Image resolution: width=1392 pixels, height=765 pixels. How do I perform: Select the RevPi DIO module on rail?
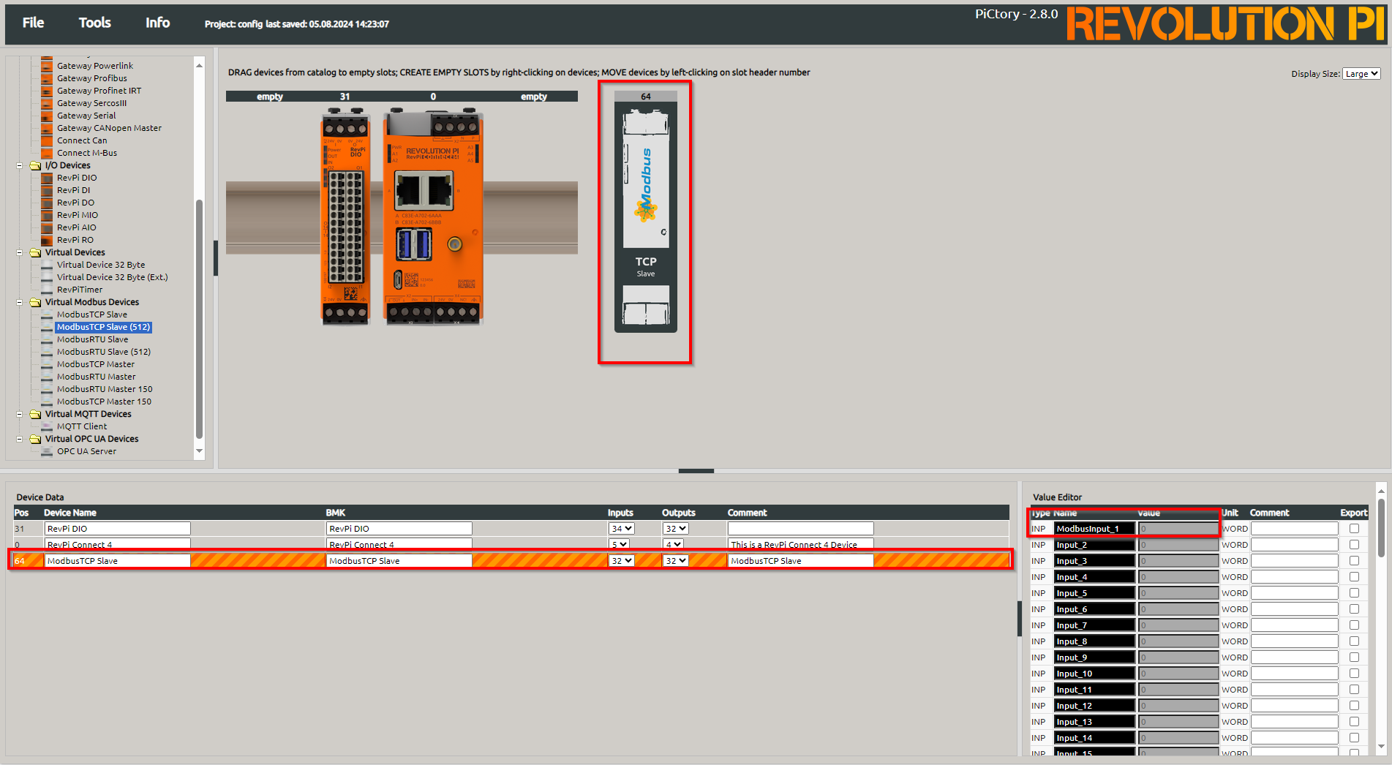click(x=345, y=216)
